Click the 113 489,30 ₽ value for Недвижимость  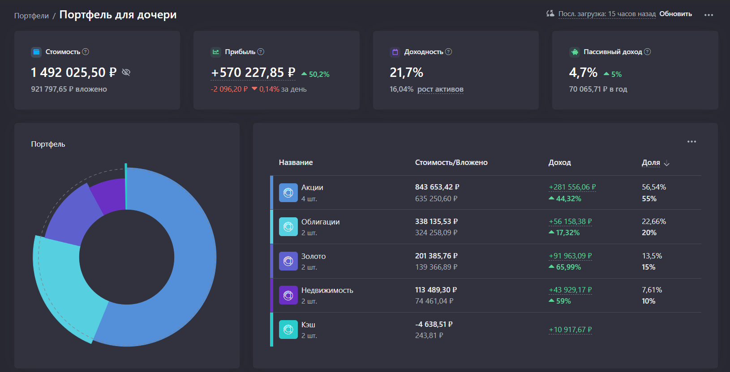point(436,290)
